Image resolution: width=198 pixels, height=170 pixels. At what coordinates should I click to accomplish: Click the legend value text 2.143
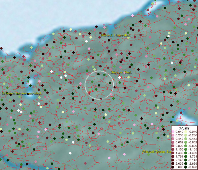[x=179, y=160]
